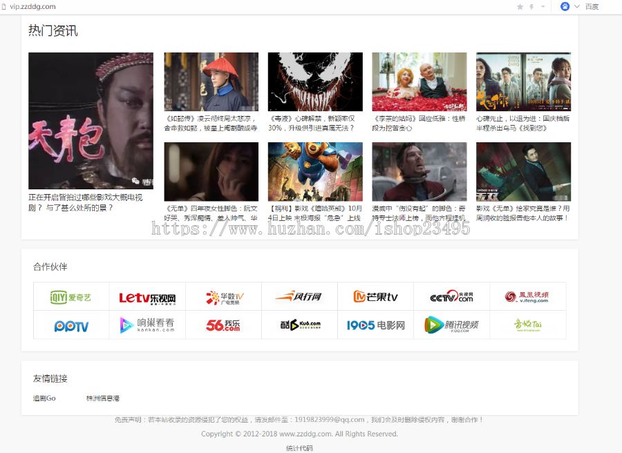The height and width of the screenshot is (453, 622).
Task: Open the 追剧Go friendly link
Action: [x=44, y=398]
